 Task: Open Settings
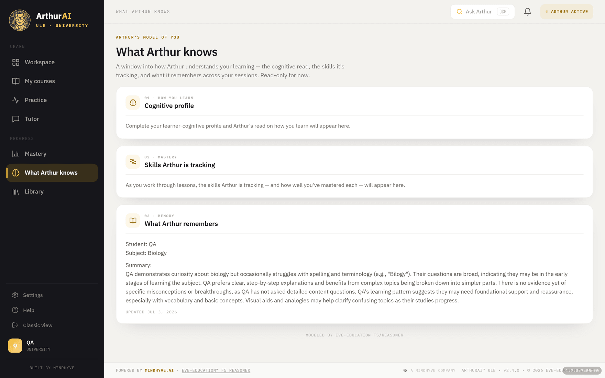(x=52, y=295)
